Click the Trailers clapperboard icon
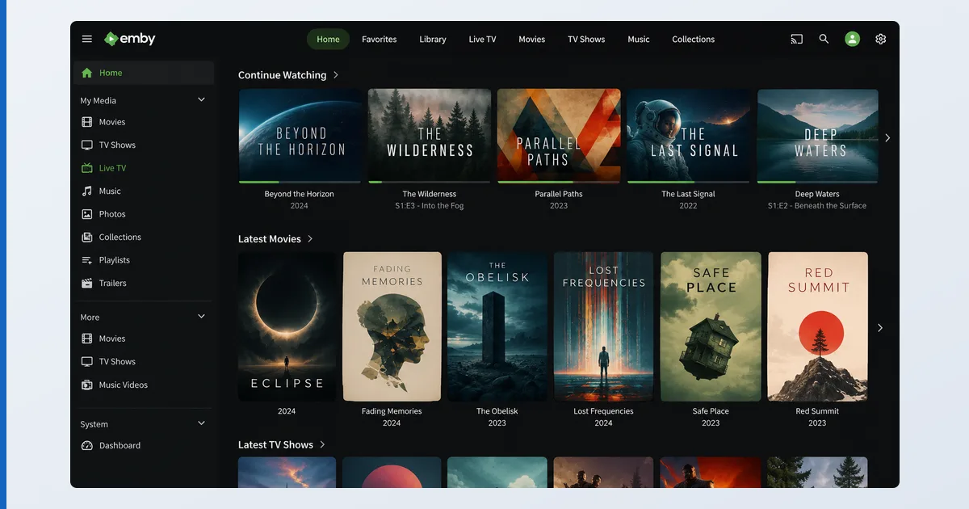Screen dimensions: 969x509 click(x=87, y=284)
